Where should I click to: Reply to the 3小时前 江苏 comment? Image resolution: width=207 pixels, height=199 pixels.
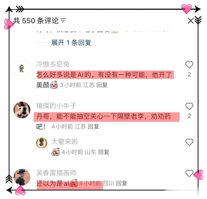point(102,85)
